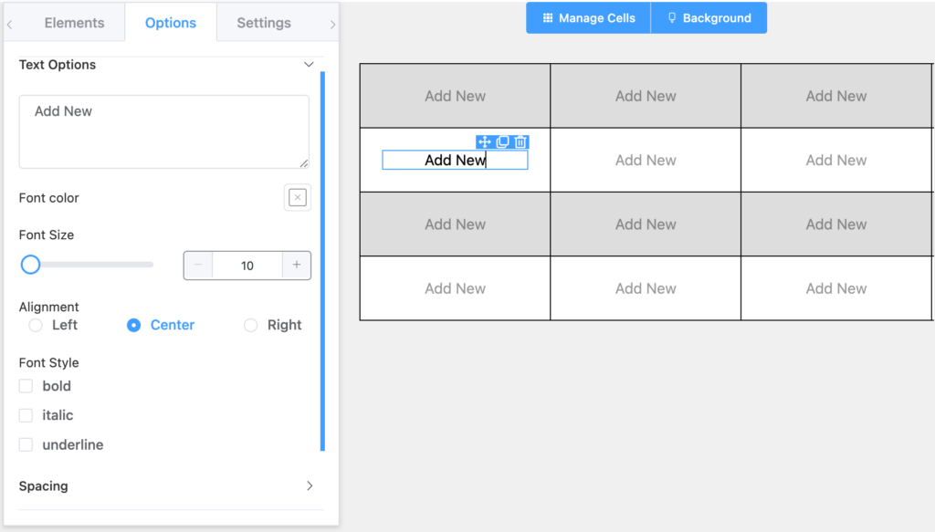Select the third row, first column cell

[455, 224]
